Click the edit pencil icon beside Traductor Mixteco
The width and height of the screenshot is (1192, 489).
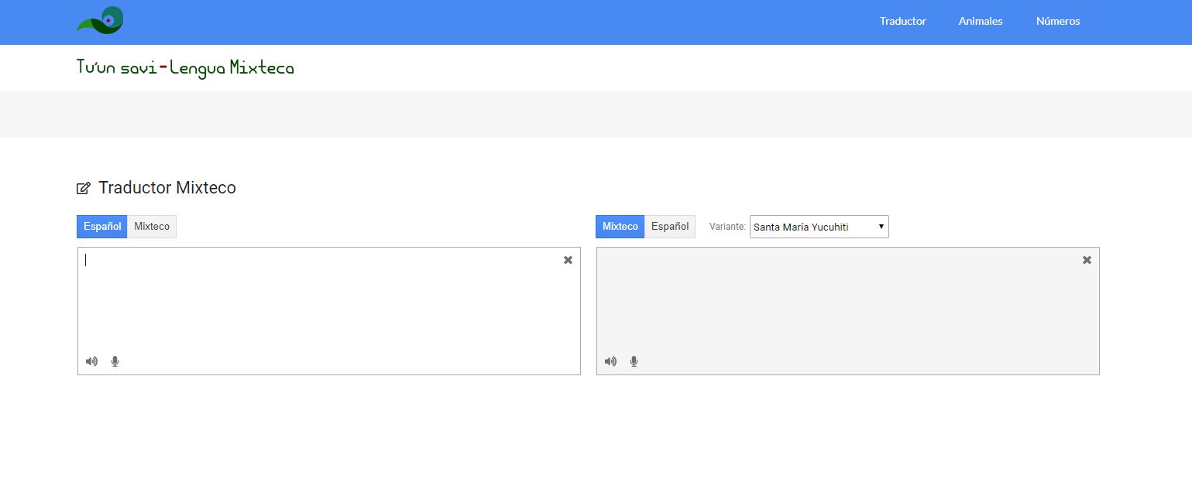(x=84, y=188)
